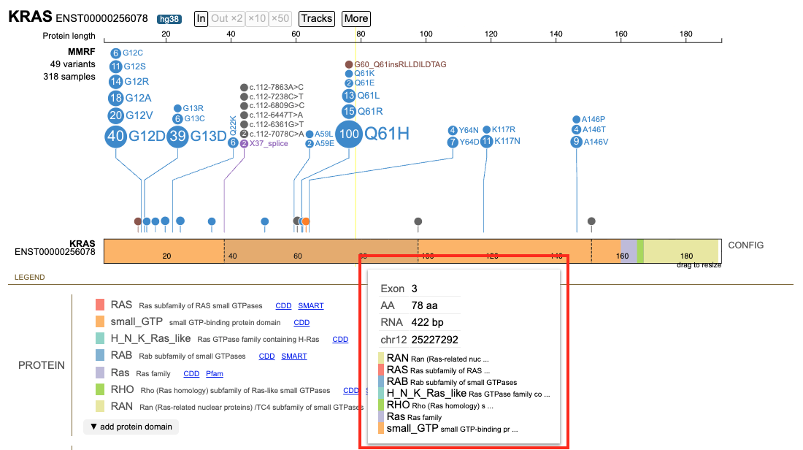Image resolution: width=803 pixels, height=450 pixels.
Task: Open the SMART link for RAS domain
Action: 311,305
